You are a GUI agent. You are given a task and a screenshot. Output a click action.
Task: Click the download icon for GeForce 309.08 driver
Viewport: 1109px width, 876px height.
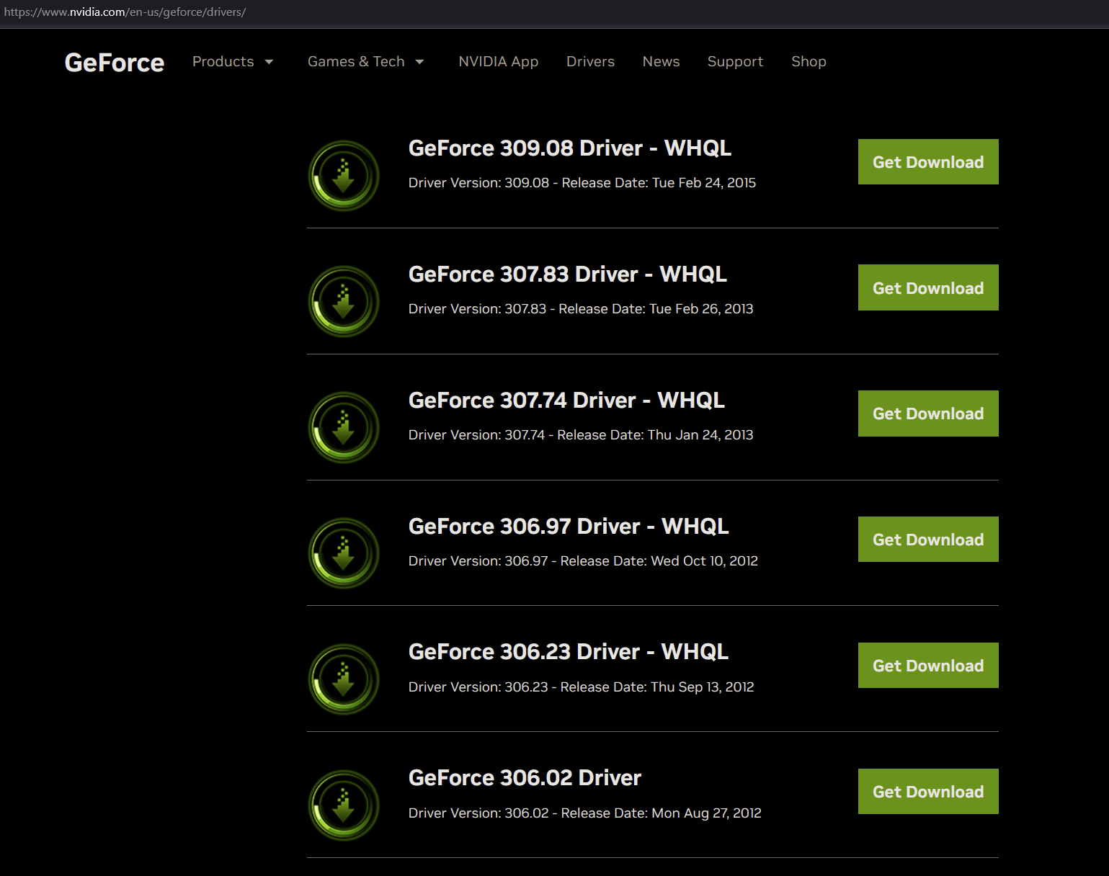pyautogui.click(x=344, y=176)
